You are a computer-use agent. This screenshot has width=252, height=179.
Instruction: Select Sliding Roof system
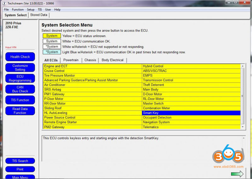(x=92, y=108)
